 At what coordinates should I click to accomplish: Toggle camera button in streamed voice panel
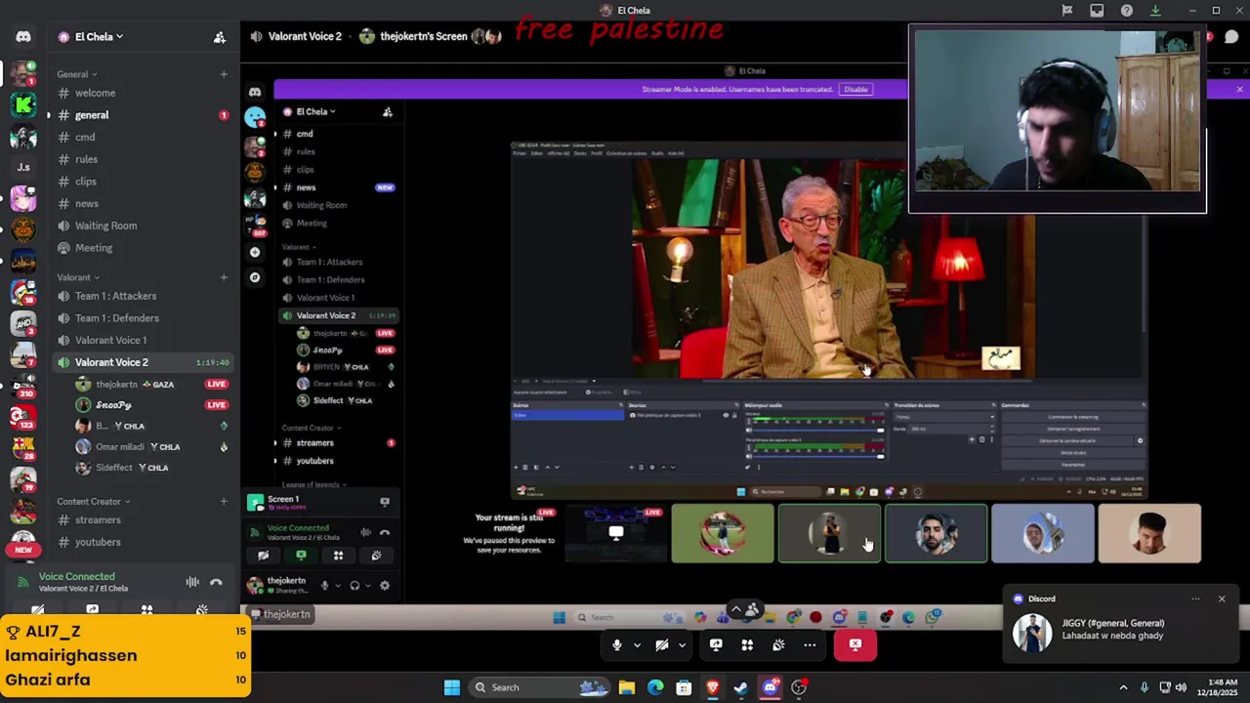(263, 556)
